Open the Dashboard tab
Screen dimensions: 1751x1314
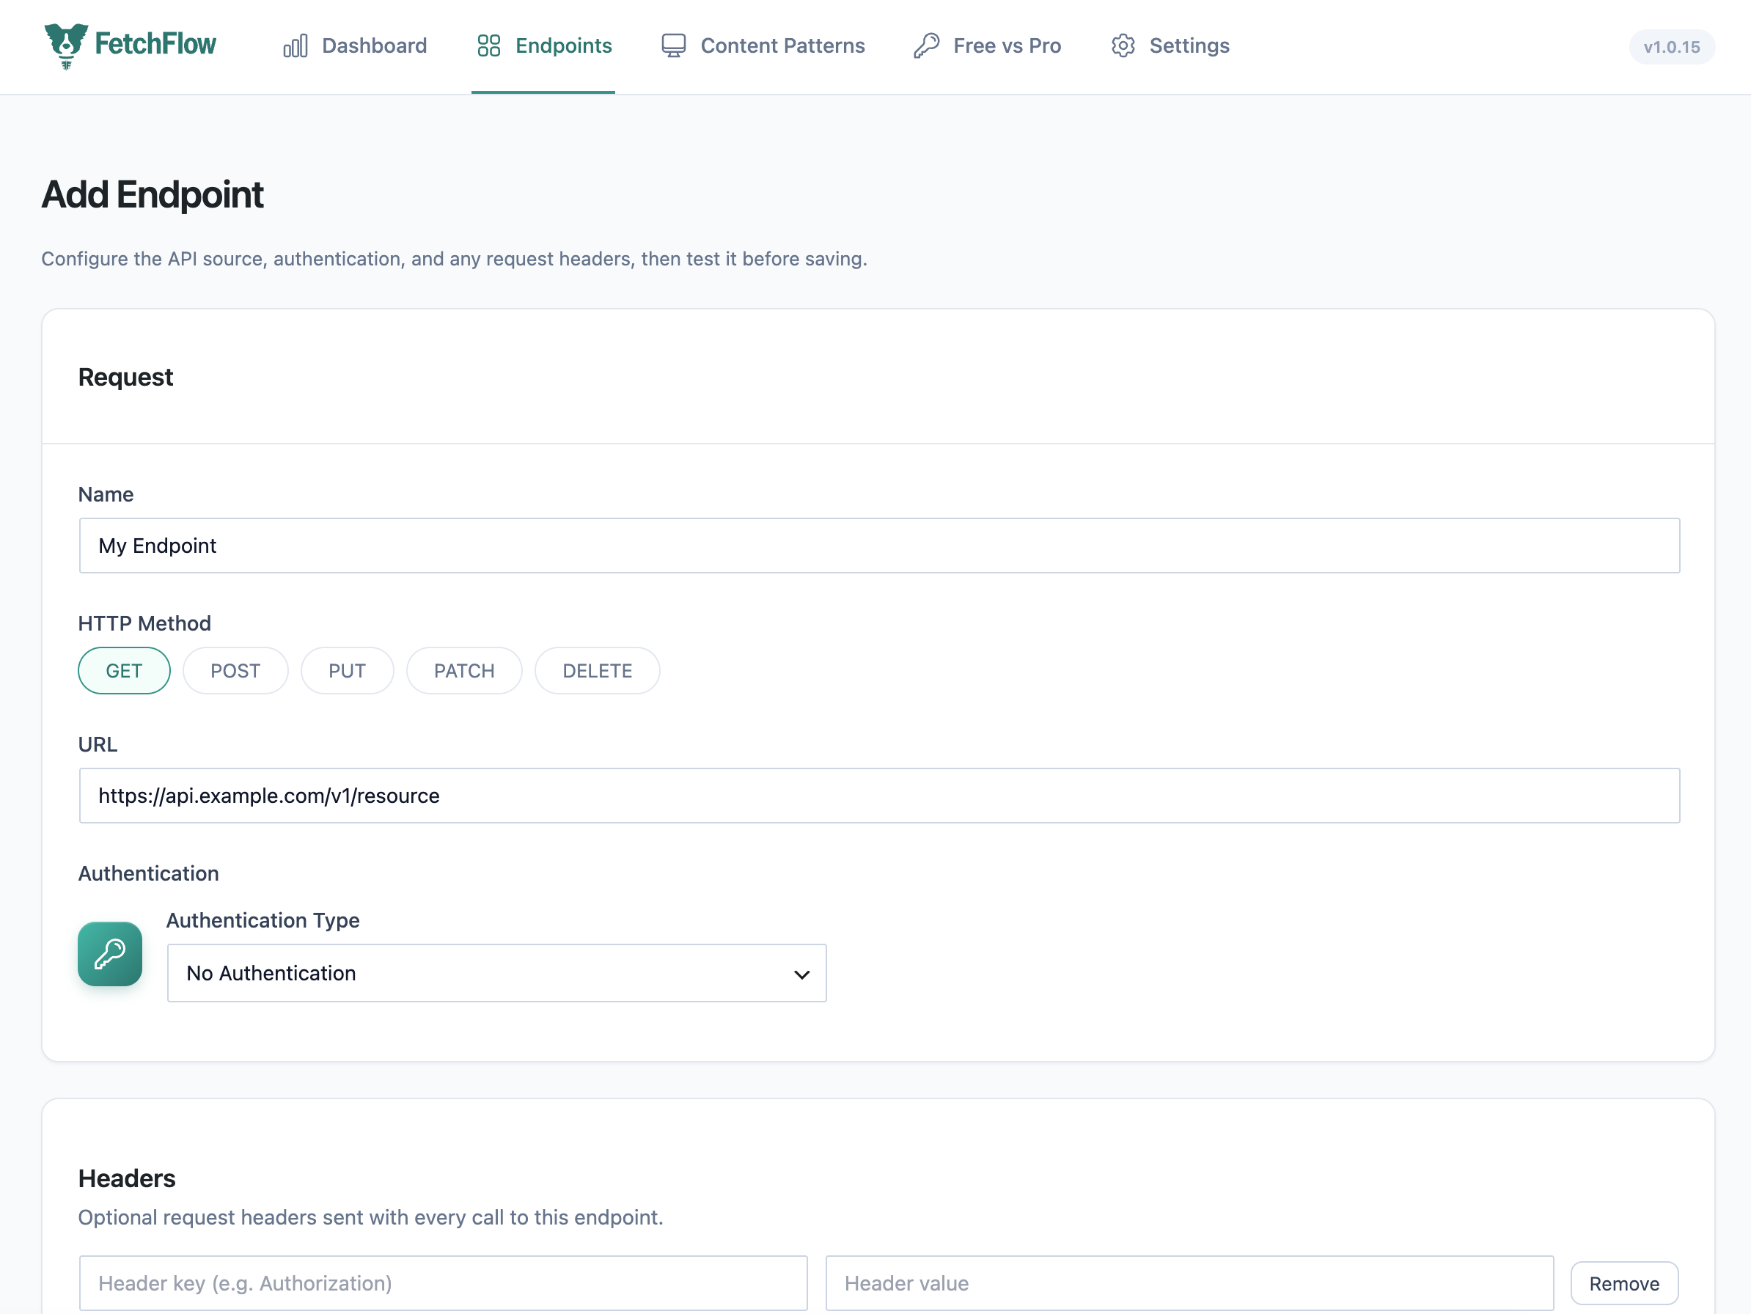click(x=355, y=46)
